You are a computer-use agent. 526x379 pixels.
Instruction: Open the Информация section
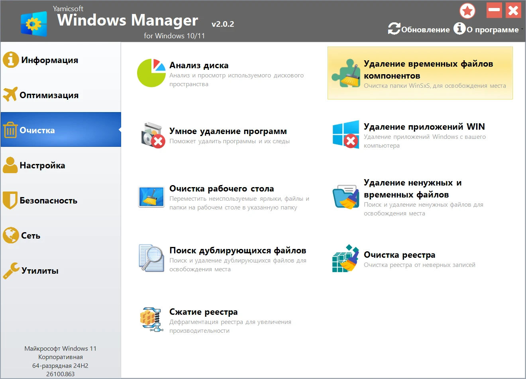[x=61, y=60]
